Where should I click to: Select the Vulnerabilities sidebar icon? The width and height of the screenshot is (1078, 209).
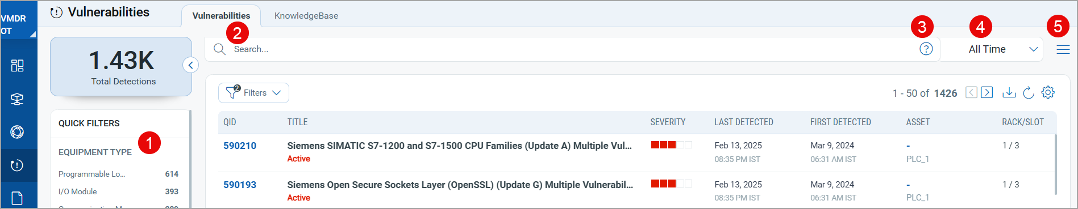click(x=17, y=165)
